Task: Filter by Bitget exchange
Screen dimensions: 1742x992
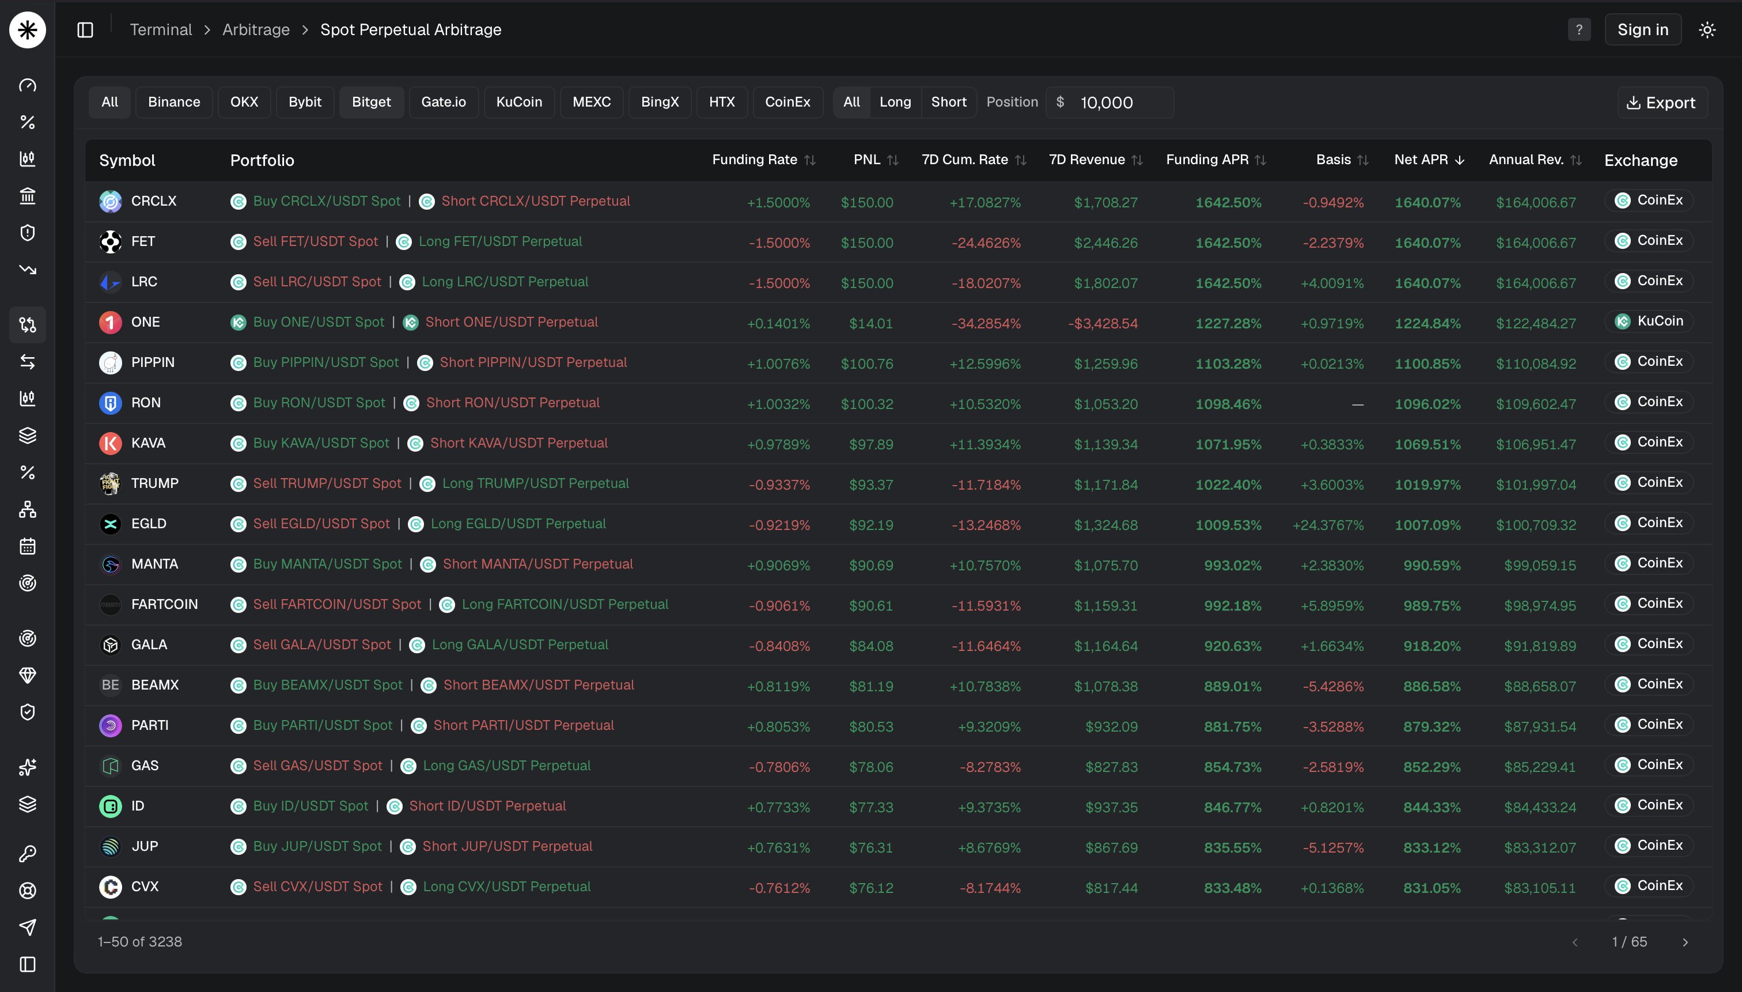Action: 372,102
